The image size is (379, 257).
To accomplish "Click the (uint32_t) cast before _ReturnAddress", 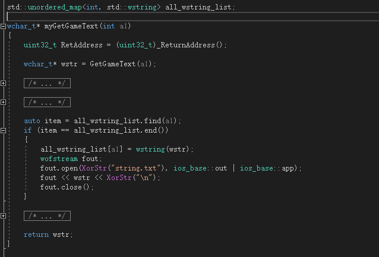I will coord(136,45).
